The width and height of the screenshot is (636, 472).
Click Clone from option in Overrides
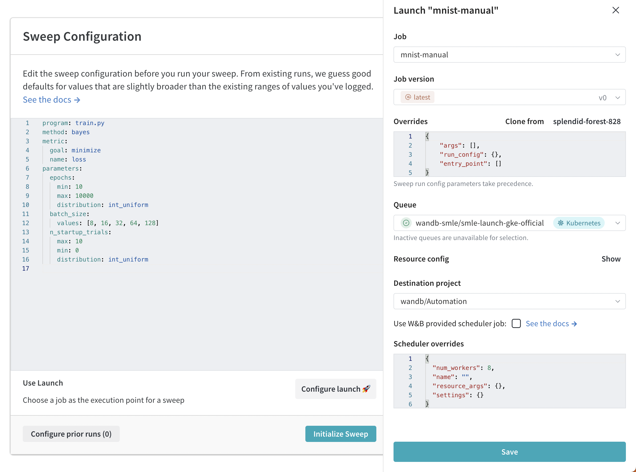[524, 122]
